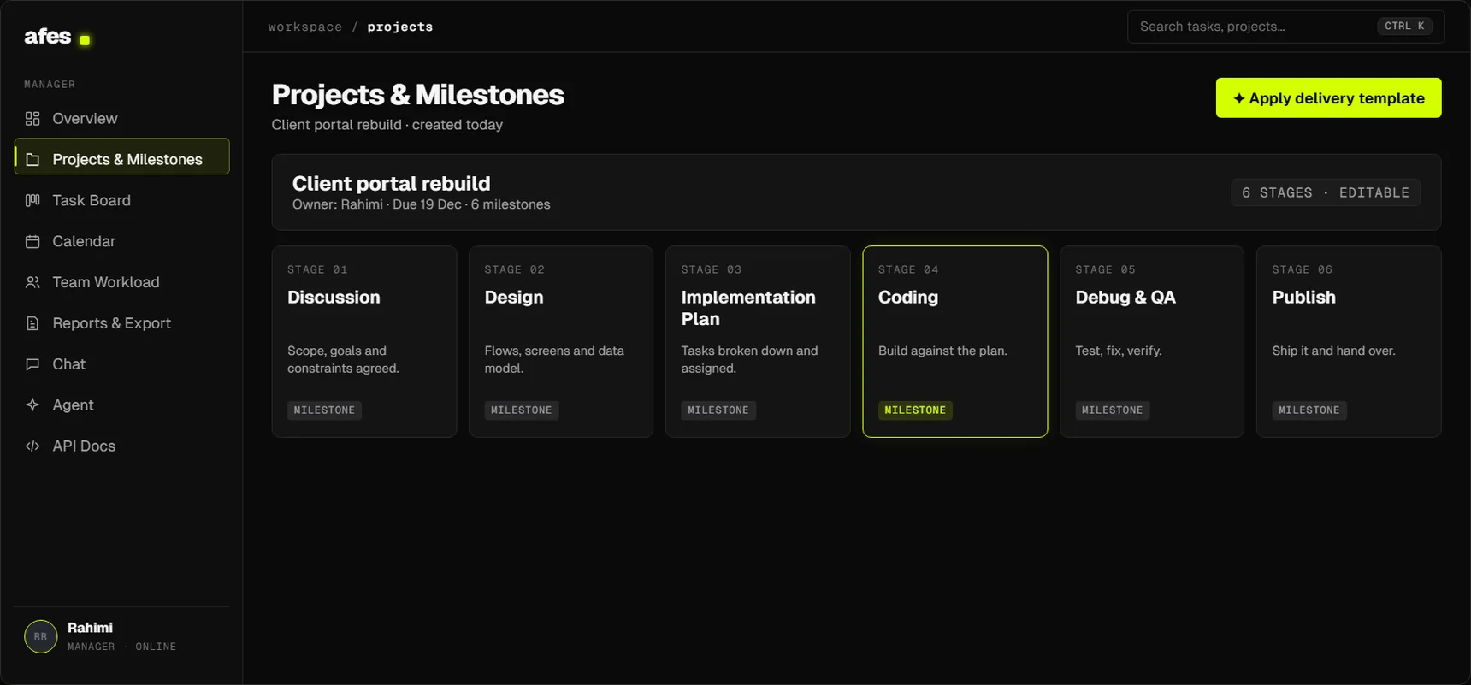The height and width of the screenshot is (685, 1471).
Task: Click the afes logo
Action: pyautogui.click(x=56, y=37)
